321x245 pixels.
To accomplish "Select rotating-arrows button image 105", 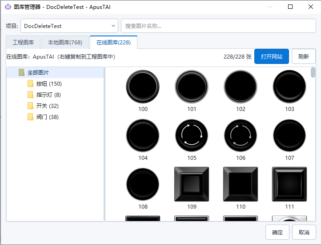I will coord(192,135).
